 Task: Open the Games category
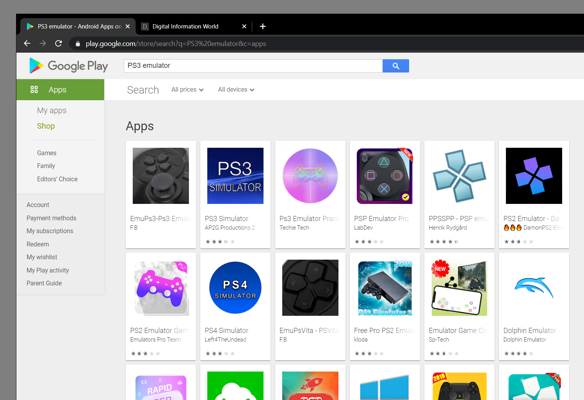click(x=46, y=153)
